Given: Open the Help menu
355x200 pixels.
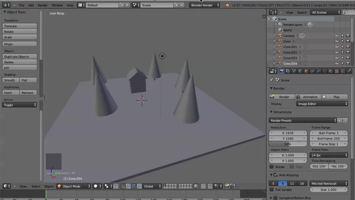Looking at the screenshot, I should (x=70, y=5).
